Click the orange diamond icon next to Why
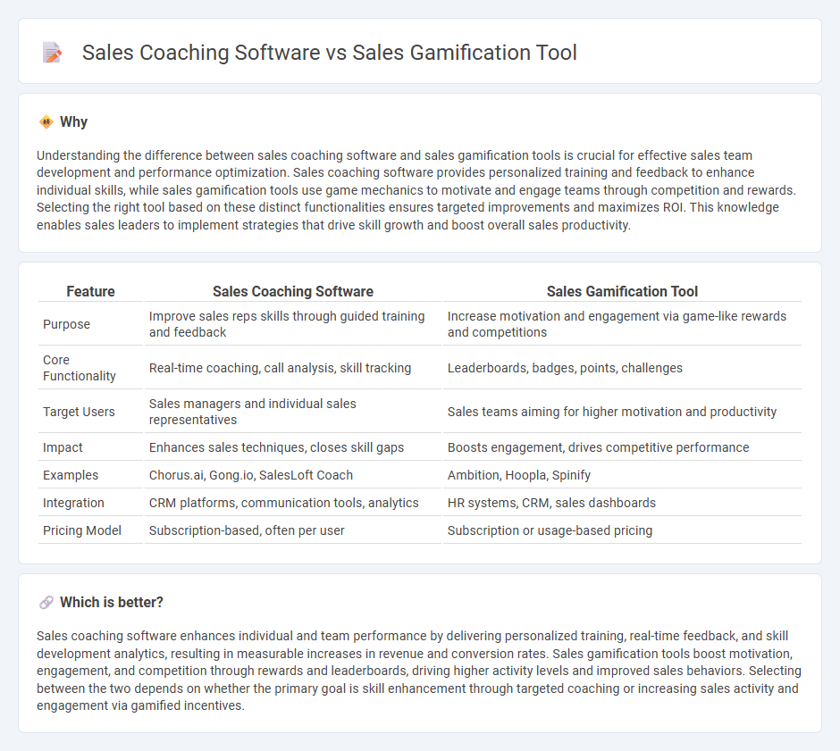Viewport: 840px width, 751px height. 46,122
